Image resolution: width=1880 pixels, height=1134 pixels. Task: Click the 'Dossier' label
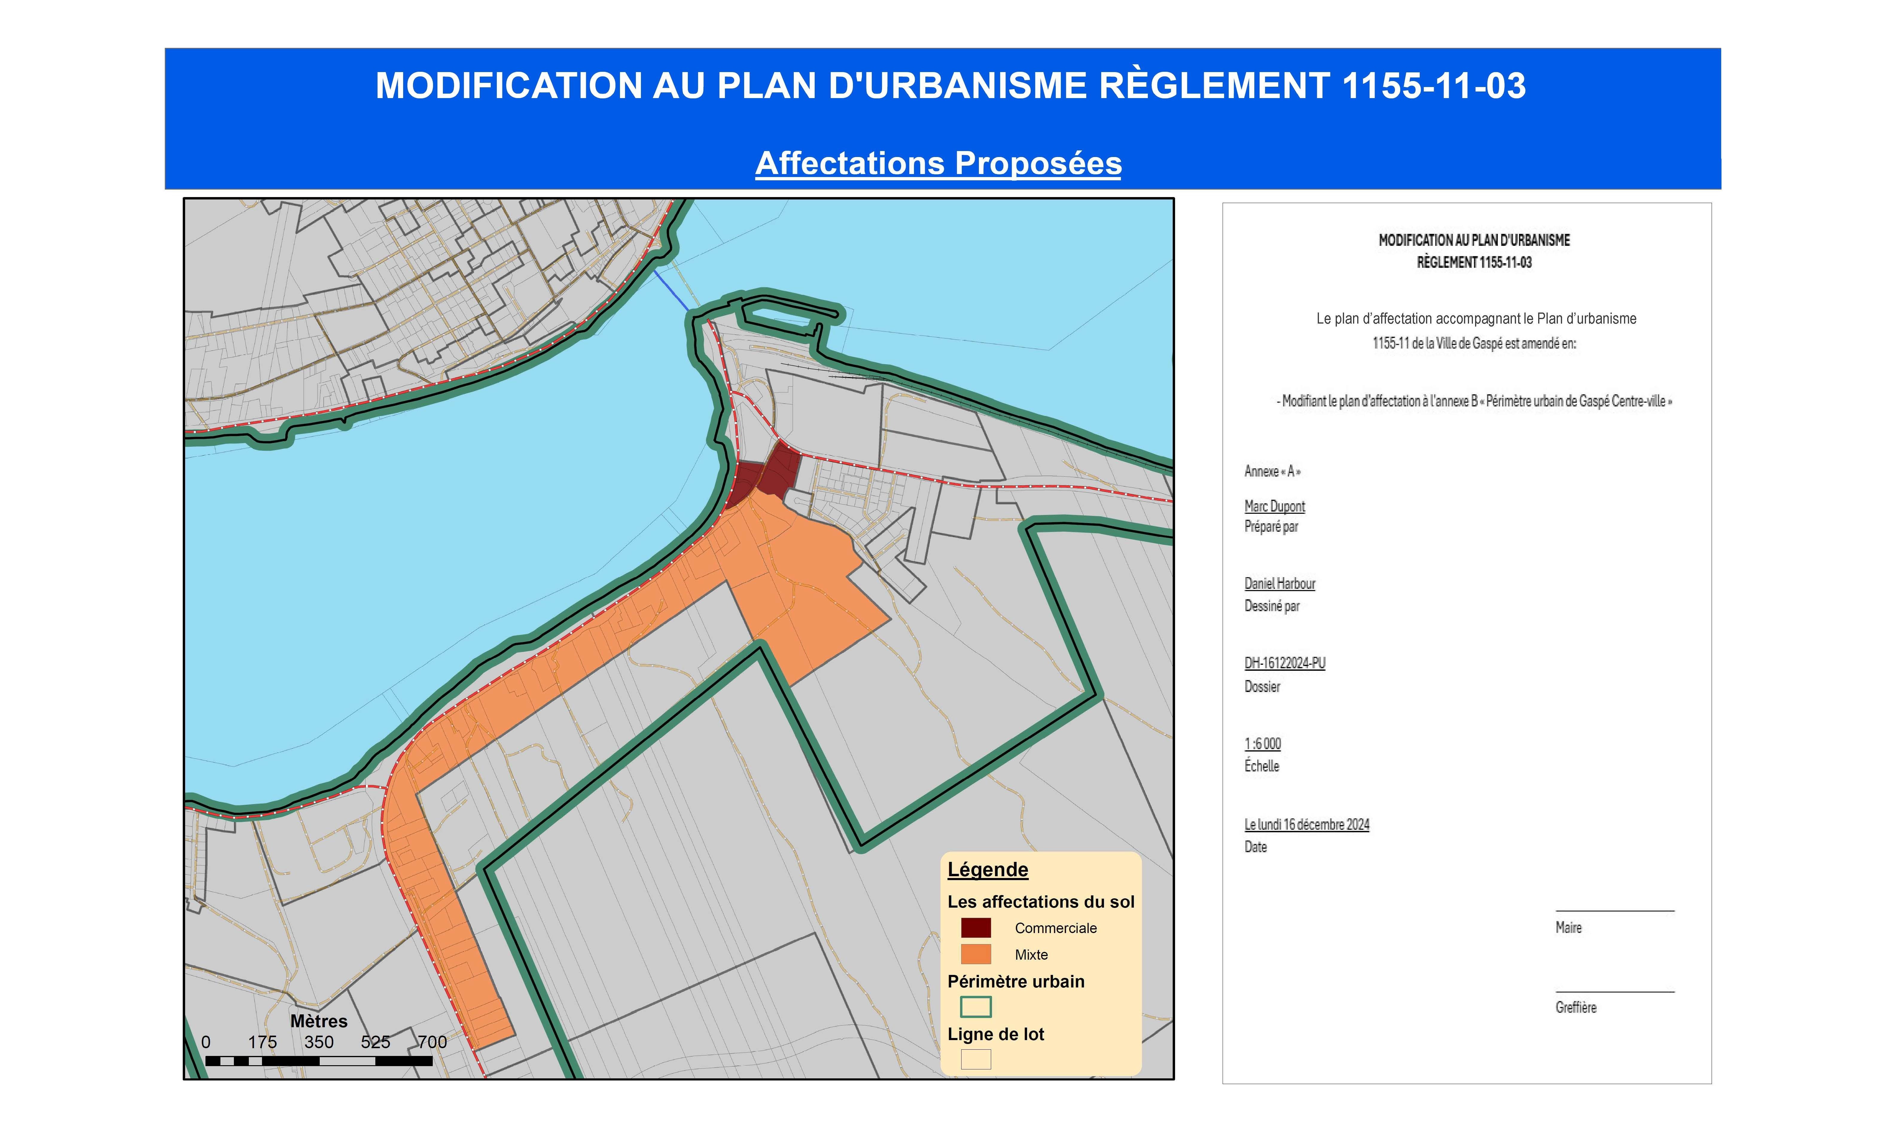(x=1262, y=687)
